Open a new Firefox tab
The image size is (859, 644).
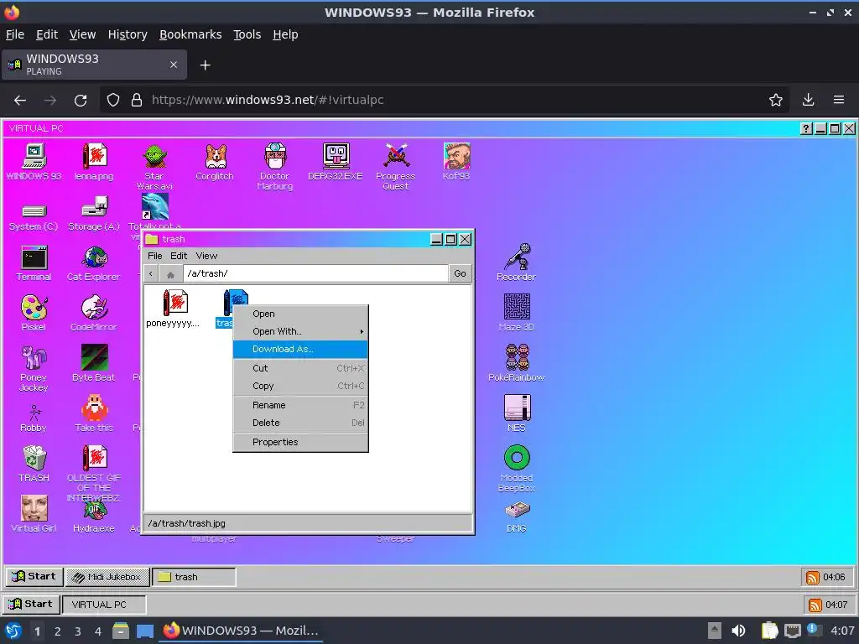(205, 65)
